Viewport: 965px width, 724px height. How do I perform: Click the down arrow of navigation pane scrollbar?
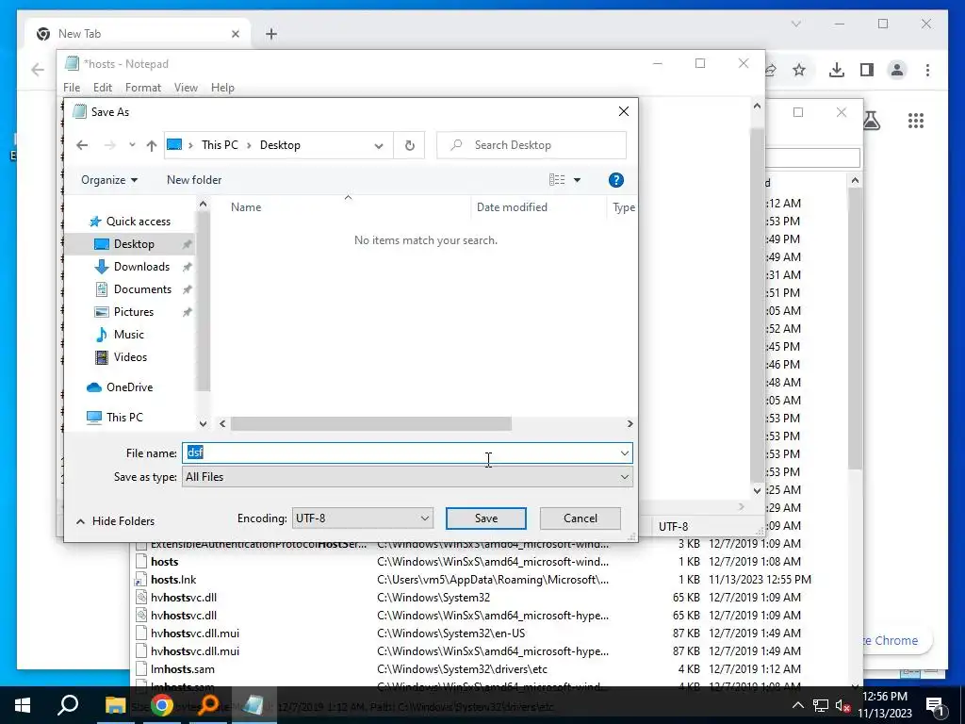click(x=204, y=423)
